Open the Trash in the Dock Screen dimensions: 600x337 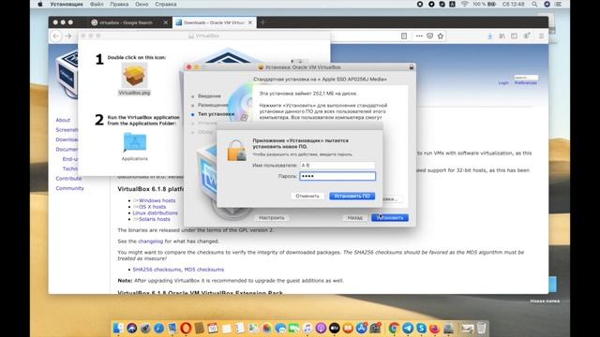(481, 328)
